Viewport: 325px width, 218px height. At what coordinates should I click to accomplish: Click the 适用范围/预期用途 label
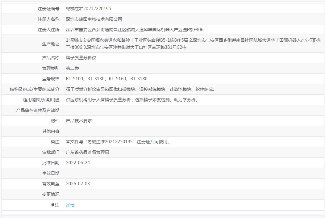[41, 100]
